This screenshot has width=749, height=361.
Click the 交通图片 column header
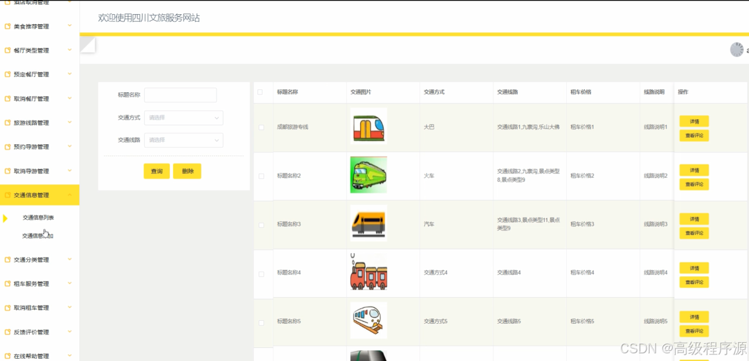[360, 92]
